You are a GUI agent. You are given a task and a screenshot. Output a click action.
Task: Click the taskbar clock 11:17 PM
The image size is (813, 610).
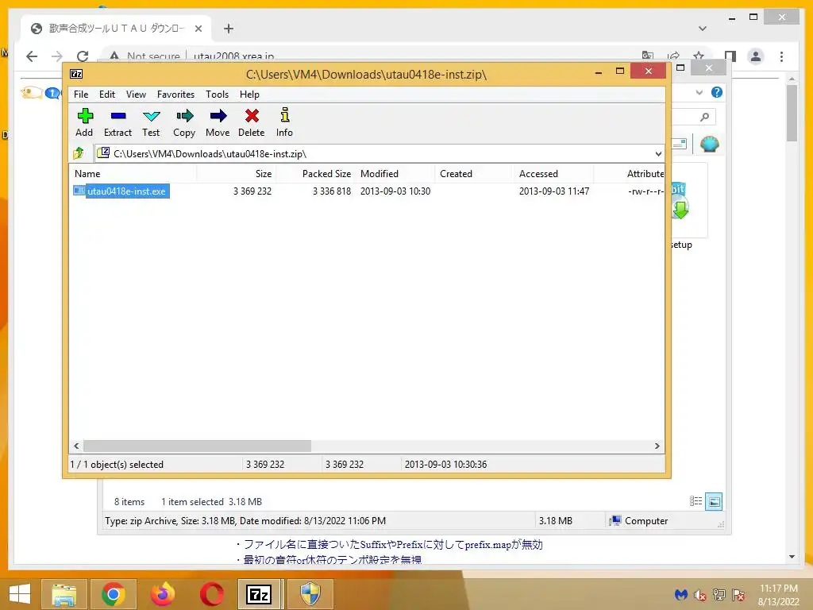click(778, 589)
